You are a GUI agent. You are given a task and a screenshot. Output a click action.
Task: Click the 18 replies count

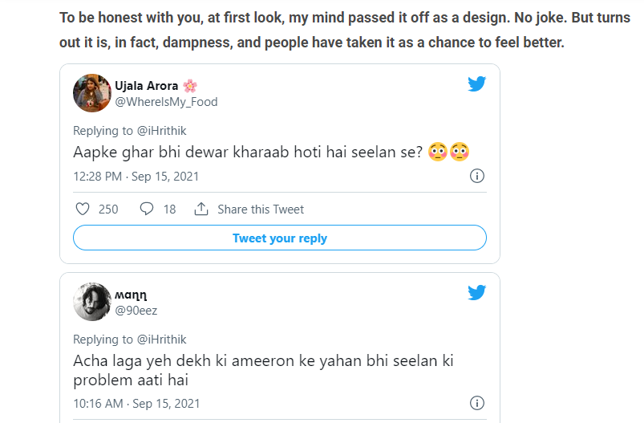point(169,209)
